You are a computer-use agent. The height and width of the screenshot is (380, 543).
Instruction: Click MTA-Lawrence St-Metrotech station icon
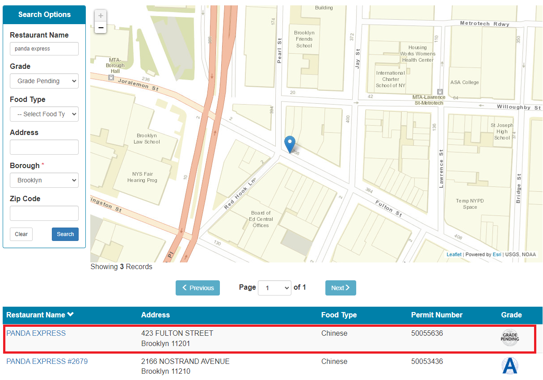pos(440,91)
